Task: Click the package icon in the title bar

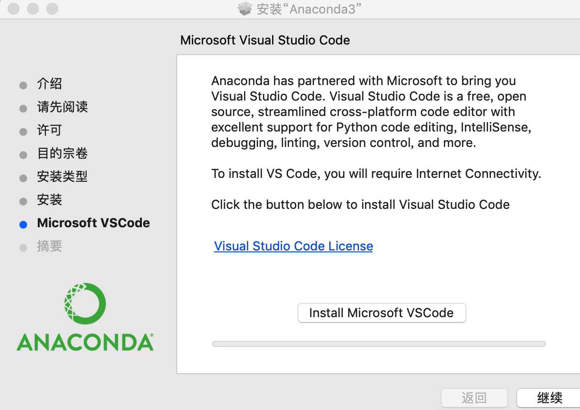Action: point(245,9)
